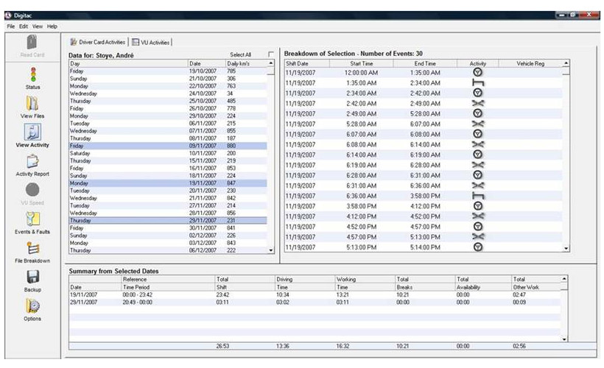
Task: Click end time 3:58:00 PM cell
Action: [425, 196]
